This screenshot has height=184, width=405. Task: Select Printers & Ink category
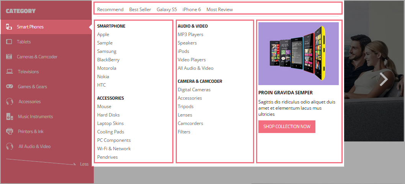pos(31,131)
